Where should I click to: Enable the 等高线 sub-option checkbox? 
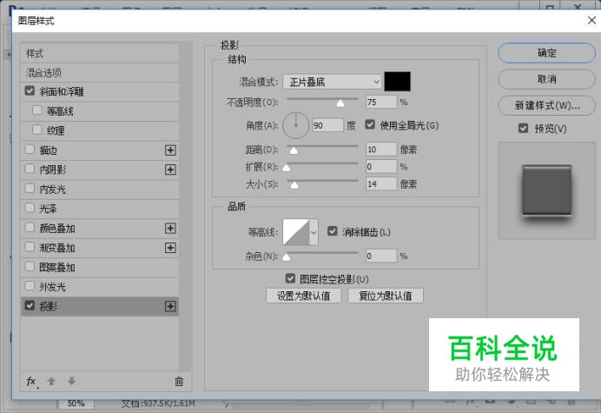[x=37, y=110]
